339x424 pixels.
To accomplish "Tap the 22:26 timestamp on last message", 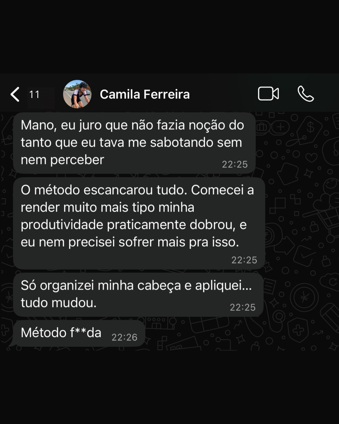I will pyautogui.click(x=124, y=337).
